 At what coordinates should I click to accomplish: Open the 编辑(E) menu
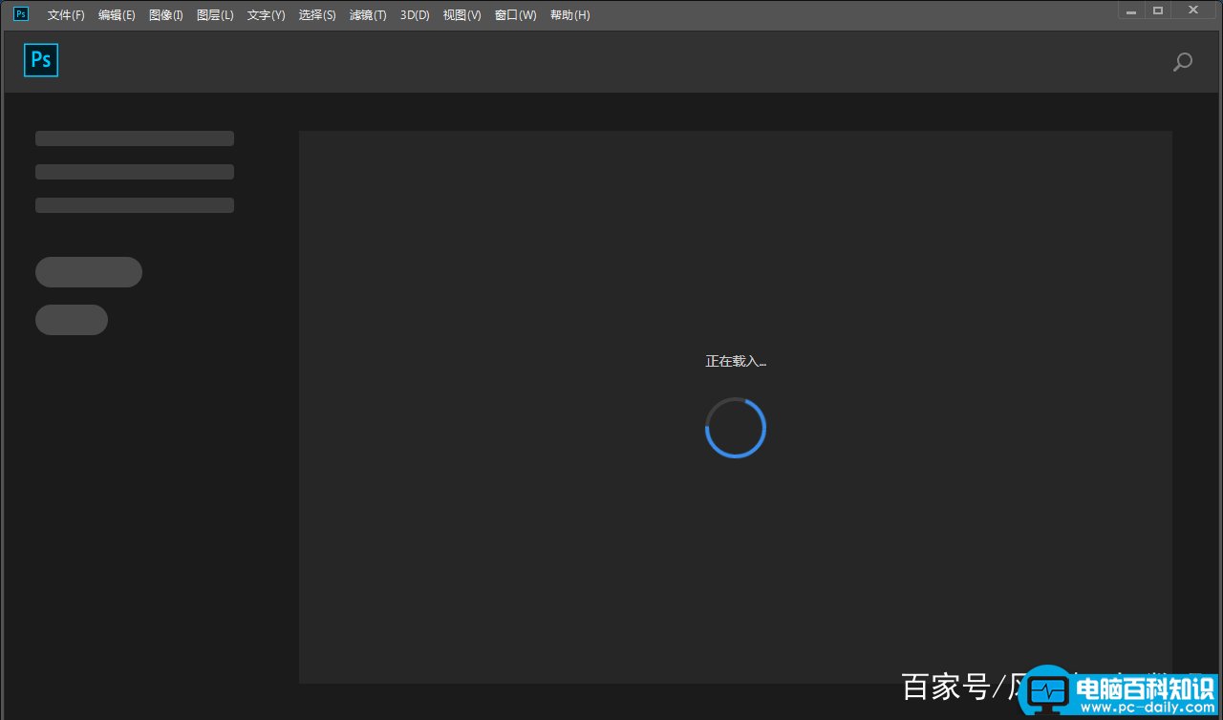point(117,15)
